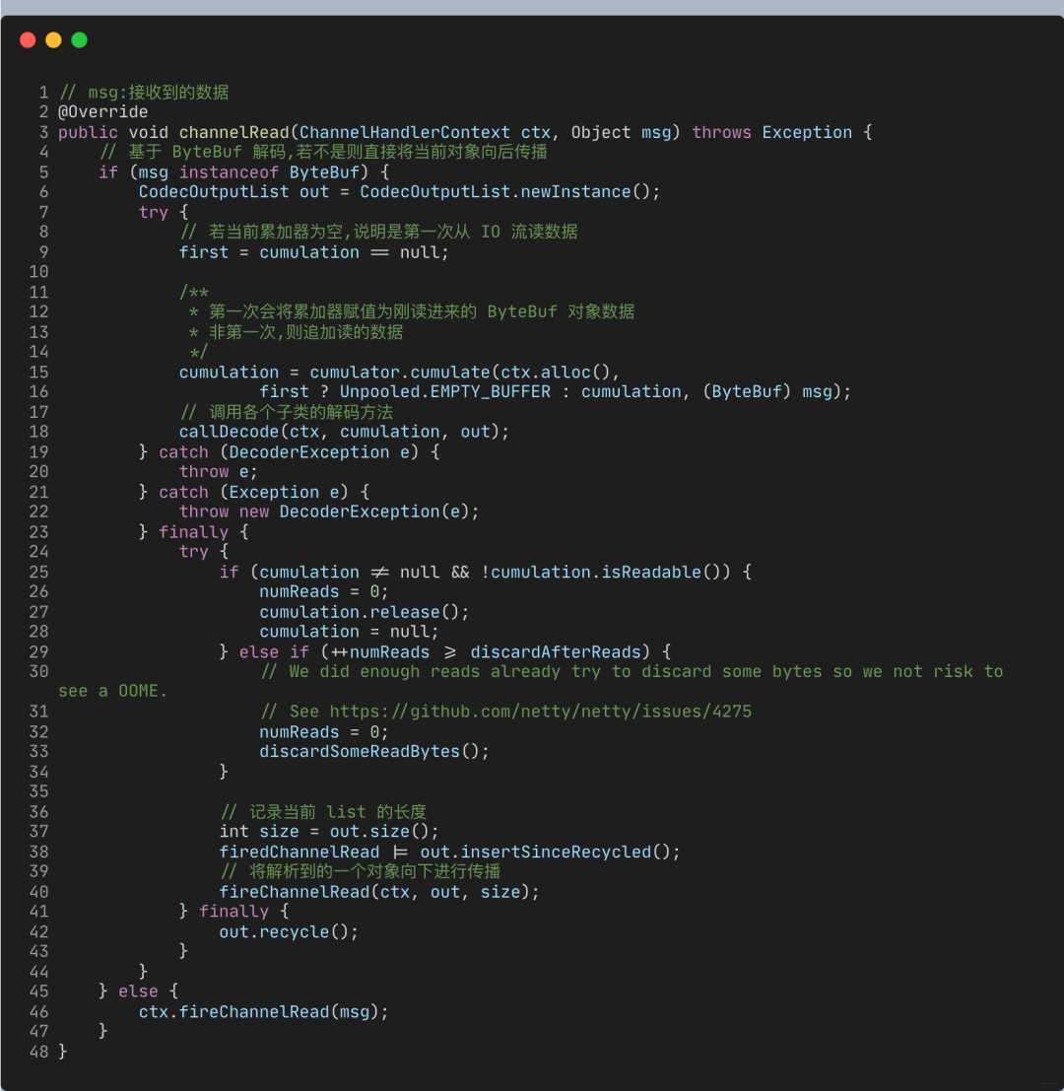The image size is (1064, 1091).
Task: Click 'throw new DecoderException(e)' statement
Action: tap(329, 512)
